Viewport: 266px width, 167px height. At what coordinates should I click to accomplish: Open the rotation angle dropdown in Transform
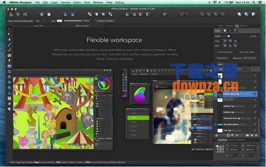tap(239, 156)
